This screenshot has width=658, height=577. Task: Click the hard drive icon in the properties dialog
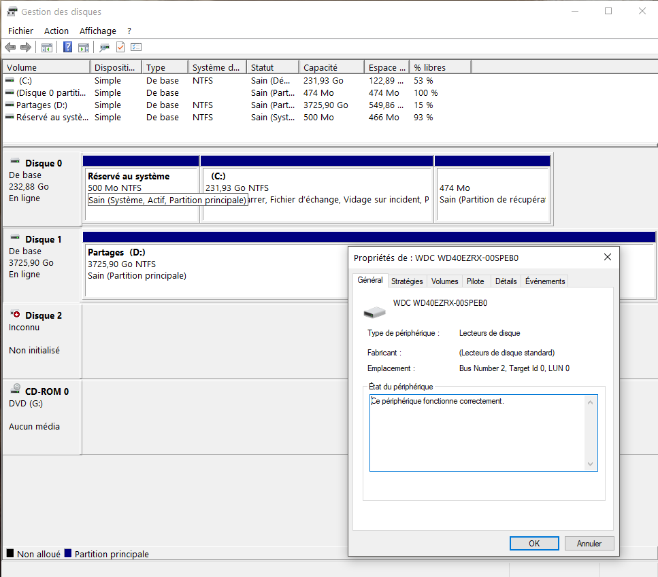tap(374, 312)
